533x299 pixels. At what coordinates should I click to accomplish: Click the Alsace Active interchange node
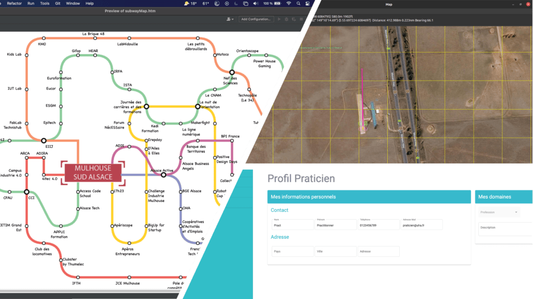pos(163,175)
